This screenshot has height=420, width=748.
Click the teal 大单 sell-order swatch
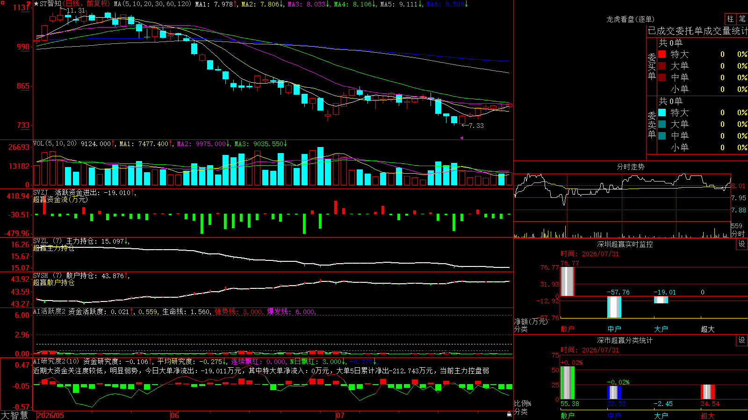662,124
